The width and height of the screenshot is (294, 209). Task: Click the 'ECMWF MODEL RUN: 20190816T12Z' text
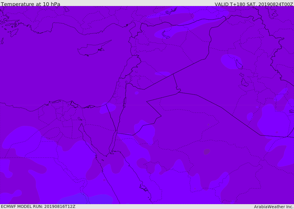[38, 207]
